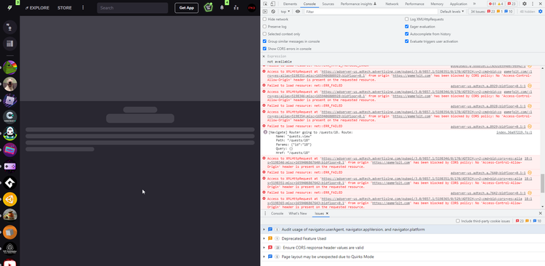Screen dimensions: 545x266
Task: Open the top JavaScript context dropdown
Action: [285, 12]
